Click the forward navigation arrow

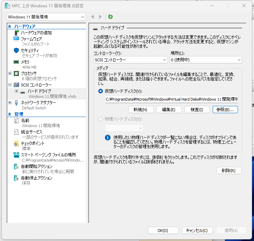point(100,17)
